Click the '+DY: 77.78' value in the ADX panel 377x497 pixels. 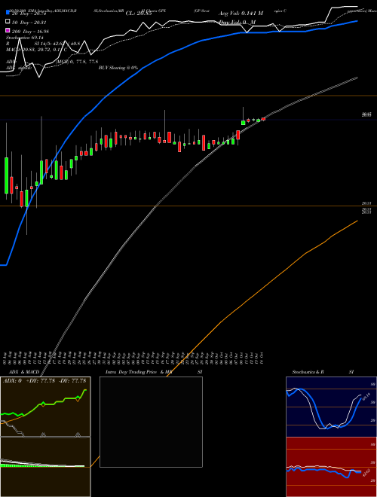coord(41,380)
